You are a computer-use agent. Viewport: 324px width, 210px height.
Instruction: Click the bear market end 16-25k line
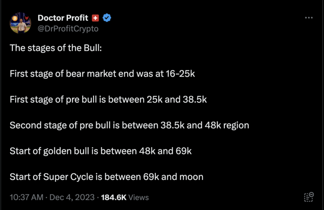[x=102, y=74]
